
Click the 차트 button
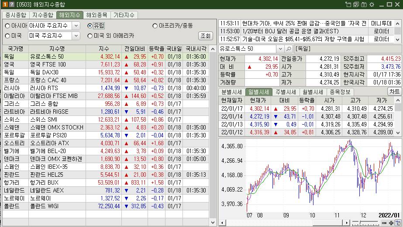[394, 91]
